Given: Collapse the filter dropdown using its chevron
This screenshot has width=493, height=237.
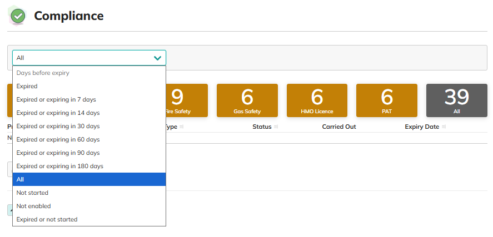Looking at the screenshot, I should click(x=157, y=58).
